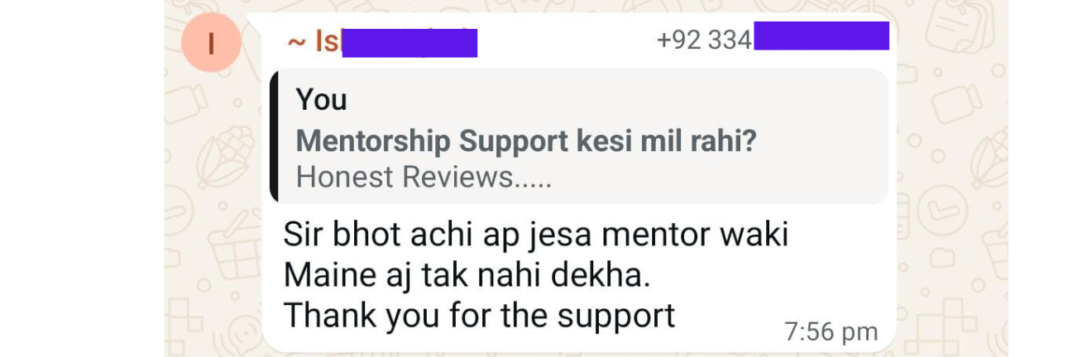Click the empty bubble area beside "nahi dekha"
The height and width of the screenshot is (357, 1092).
[x=769, y=276]
